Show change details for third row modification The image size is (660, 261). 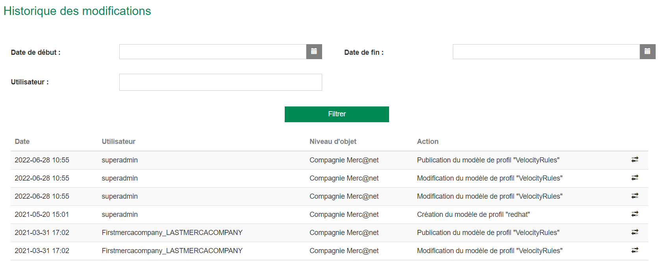pos(634,196)
